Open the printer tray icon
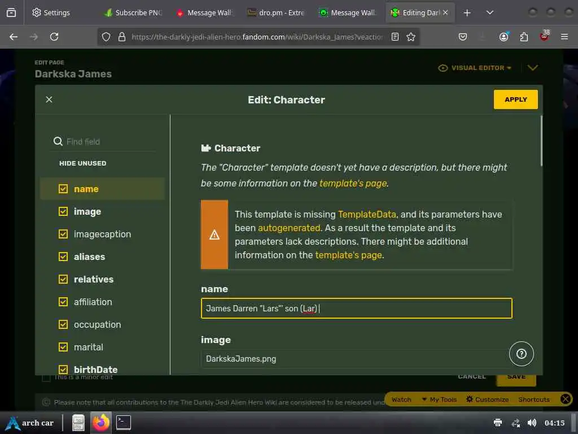Screen dimensions: 578x434 (498, 423)
